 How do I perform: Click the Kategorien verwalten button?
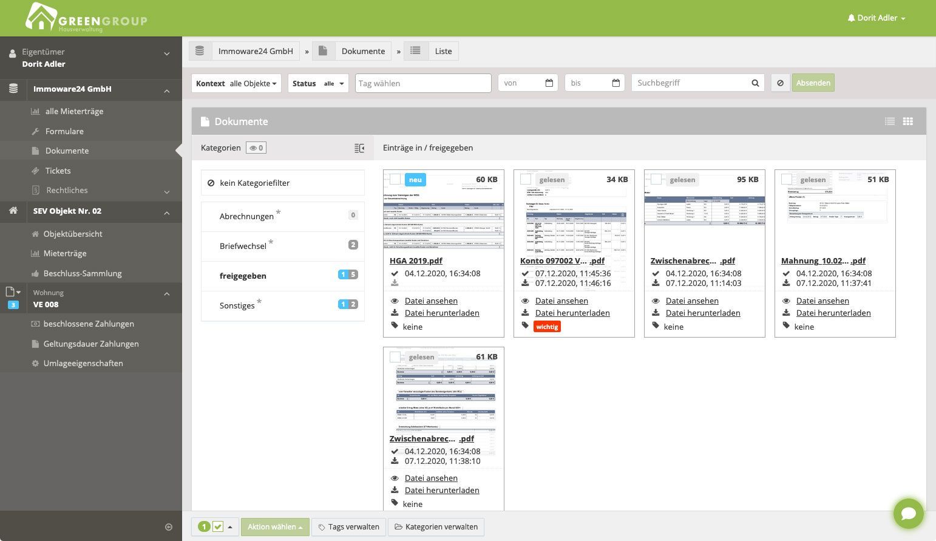[x=436, y=527]
